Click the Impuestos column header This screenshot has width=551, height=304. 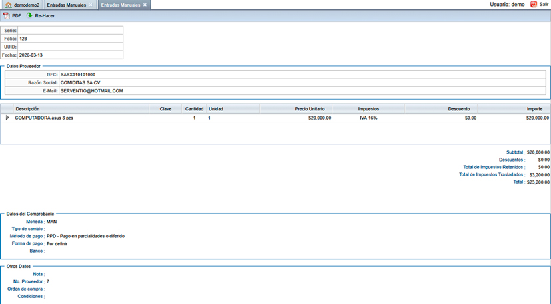coord(368,108)
